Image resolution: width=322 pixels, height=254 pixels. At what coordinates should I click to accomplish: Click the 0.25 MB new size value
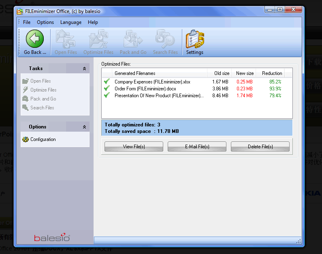tap(244, 82)
